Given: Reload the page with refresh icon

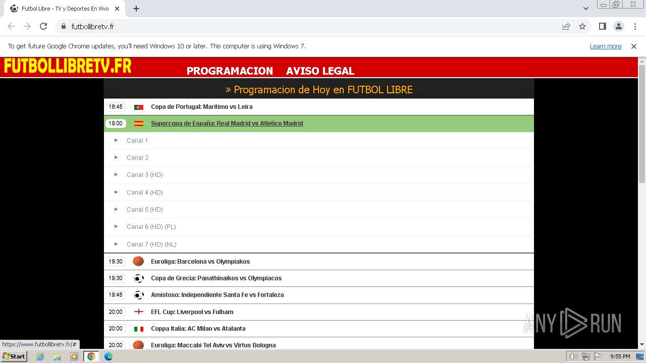Looking at the screenshot, I should 43,26.
